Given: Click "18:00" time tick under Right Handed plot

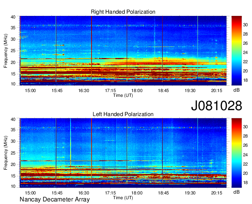Looking at the screenshot, I should point(137,91).
